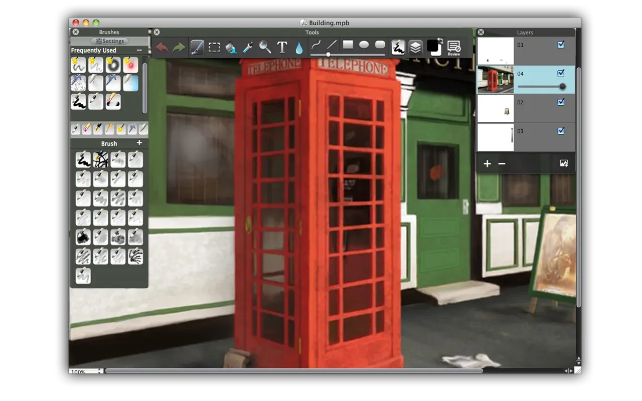This screenshot has height=401, width=642.
Task: Click layer 04 opacity slider handle
Action: coord(562,87)
